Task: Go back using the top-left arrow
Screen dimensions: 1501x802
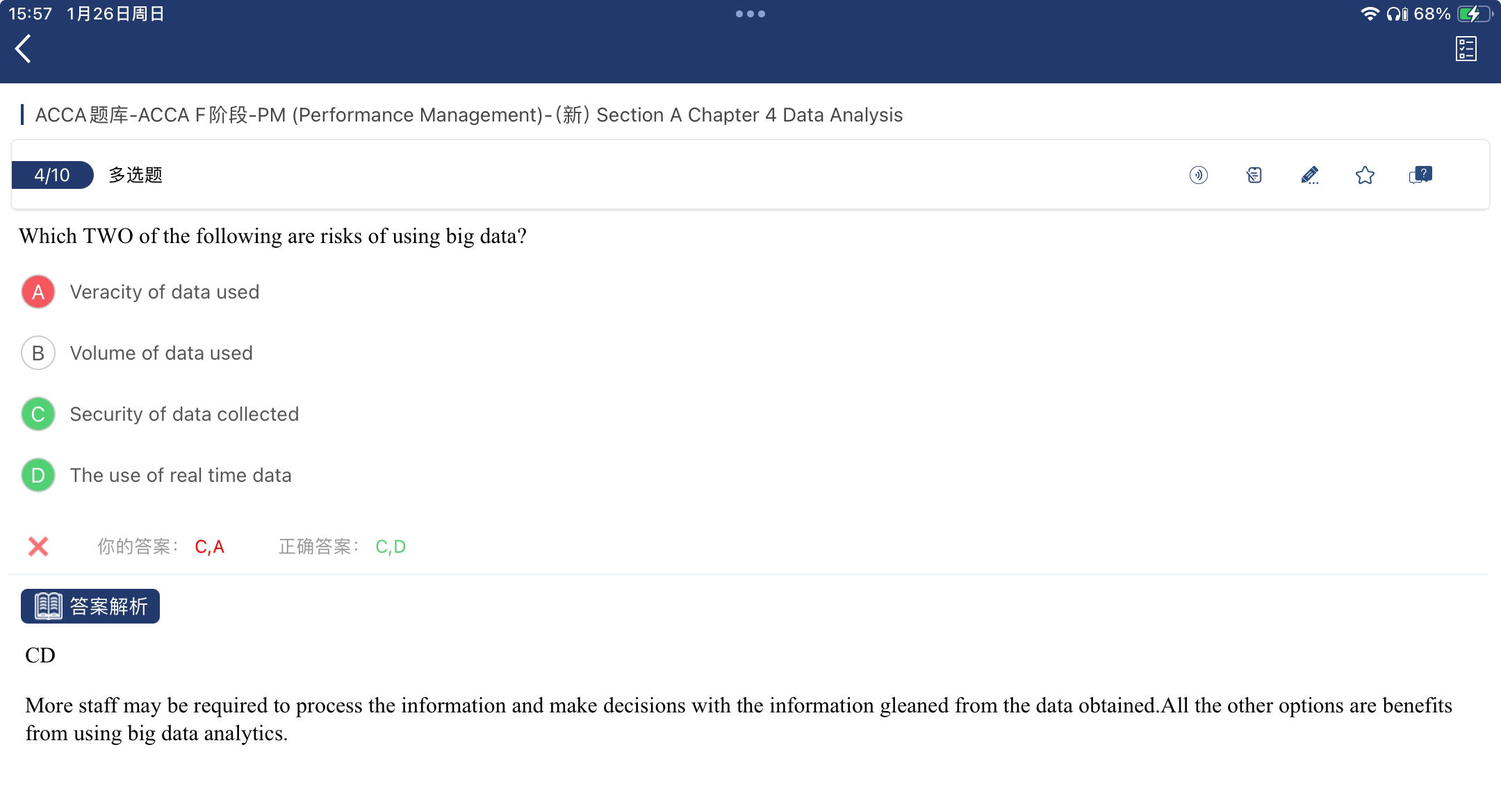Action: click(23, 49)
